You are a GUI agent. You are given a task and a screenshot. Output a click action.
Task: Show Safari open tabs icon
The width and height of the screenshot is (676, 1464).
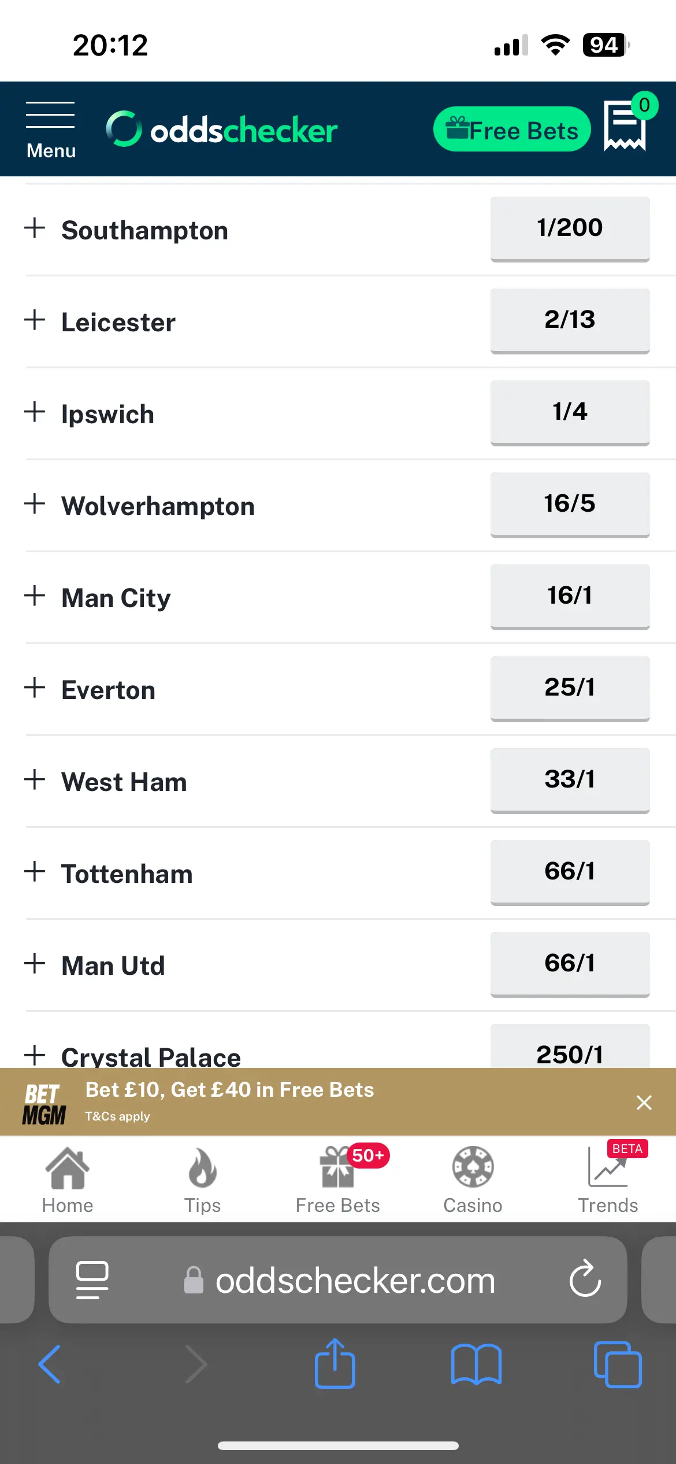(617, 1364)
